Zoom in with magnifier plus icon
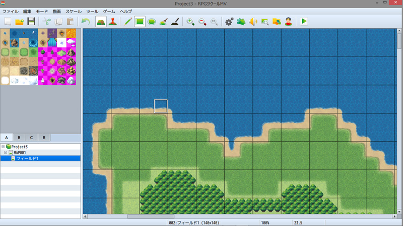403x226 pixels. point(190,22)
